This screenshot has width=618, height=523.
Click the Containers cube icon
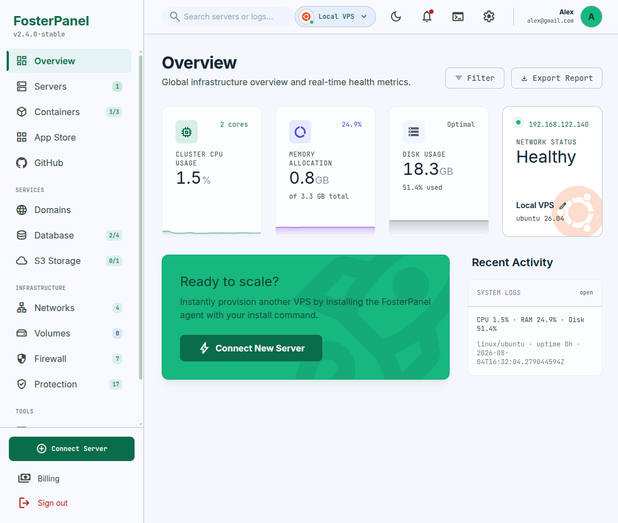[x=22, y=112]
